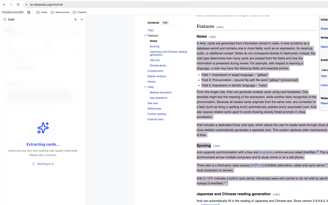Go to Comparisons in Contents
The height and width of the screenshot is (205, 328).
click(155, 71)
